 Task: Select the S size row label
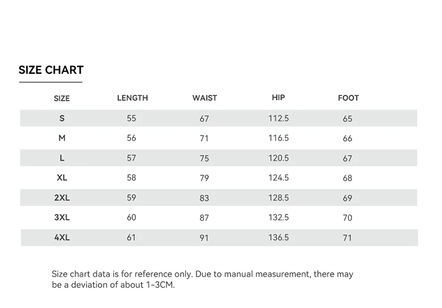62,119
